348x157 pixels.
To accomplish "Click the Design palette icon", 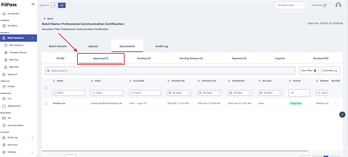I will pos(4,87).
